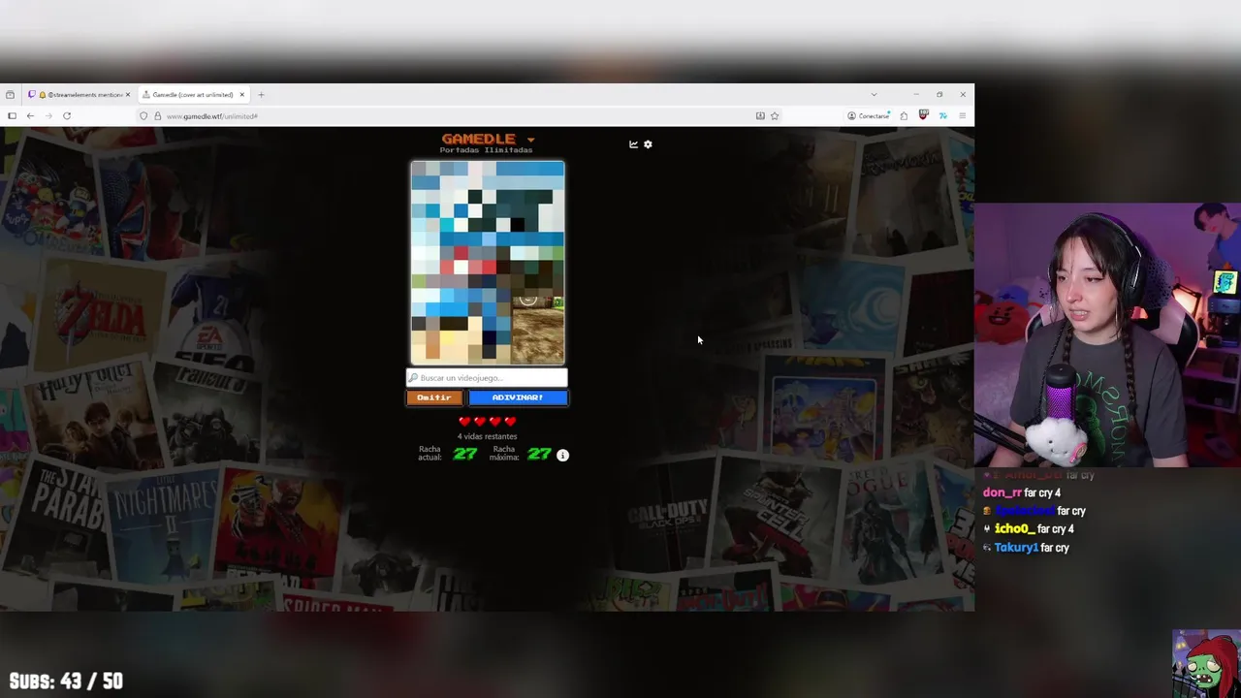Toggle the browser sidebar icon
Screen dimensions: 1241x698
(12, 116)
